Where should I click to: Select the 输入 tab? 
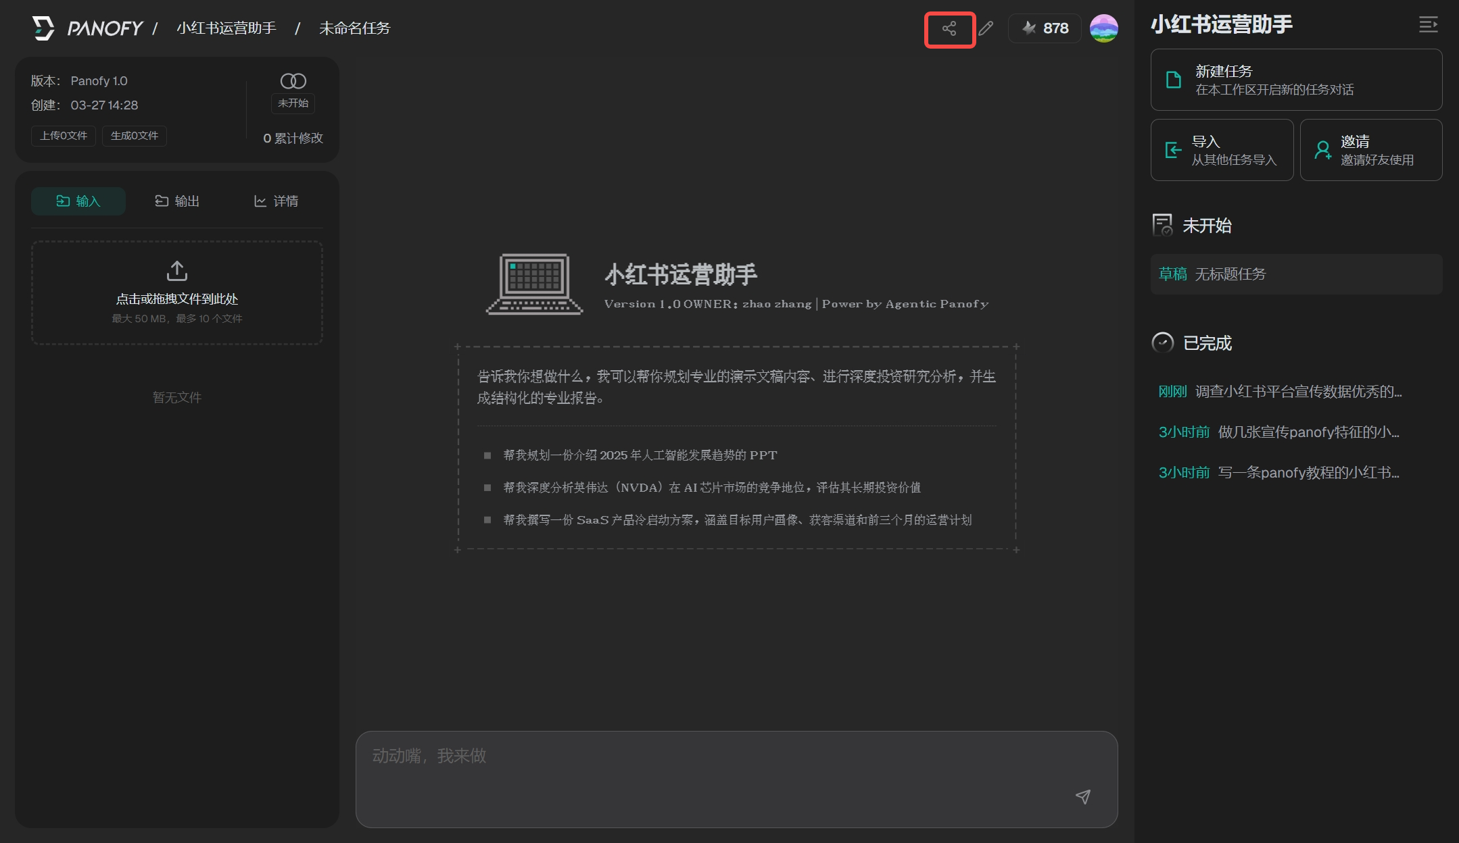78,201
